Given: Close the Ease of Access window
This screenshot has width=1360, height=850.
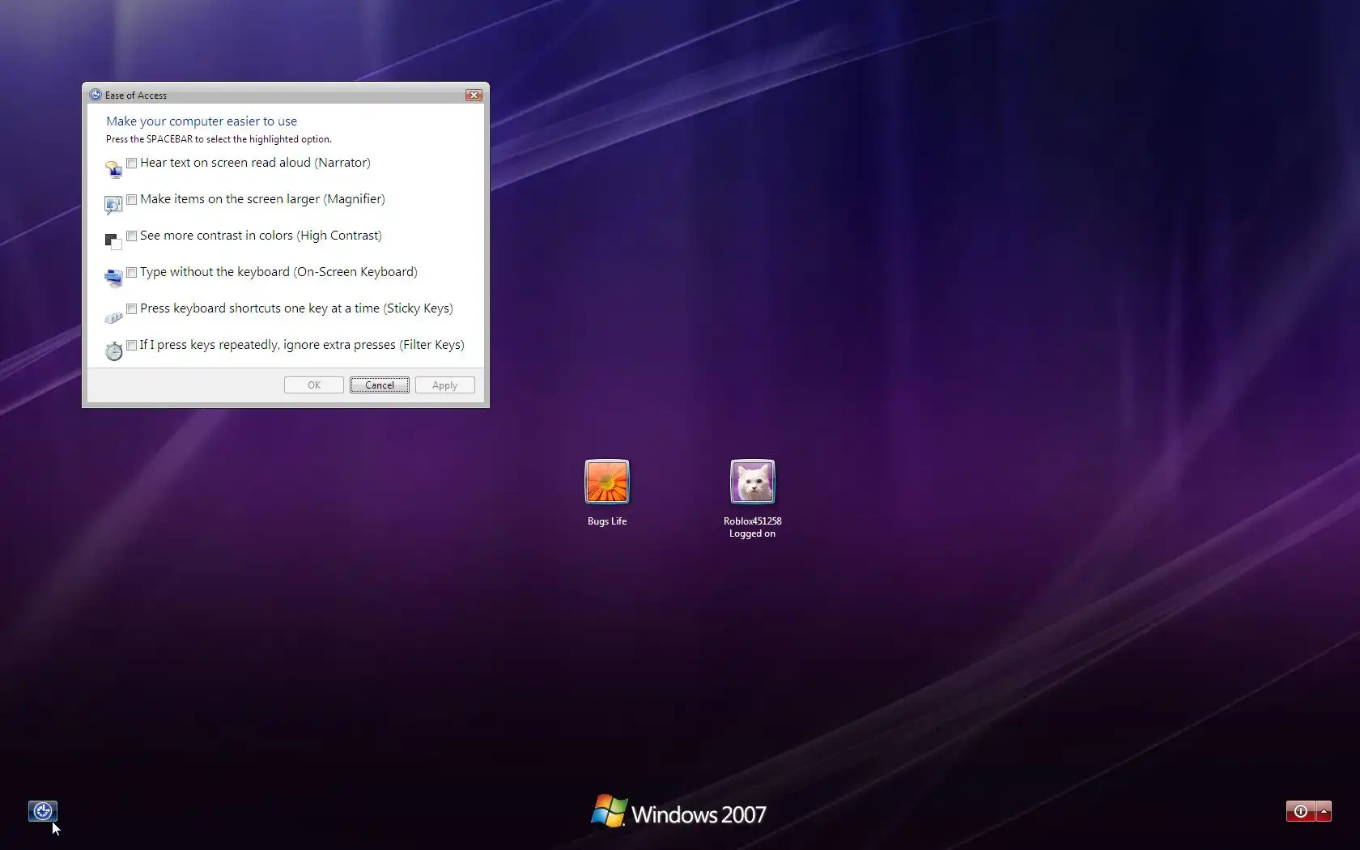Looking at the screenshot, I should point(474,95).
